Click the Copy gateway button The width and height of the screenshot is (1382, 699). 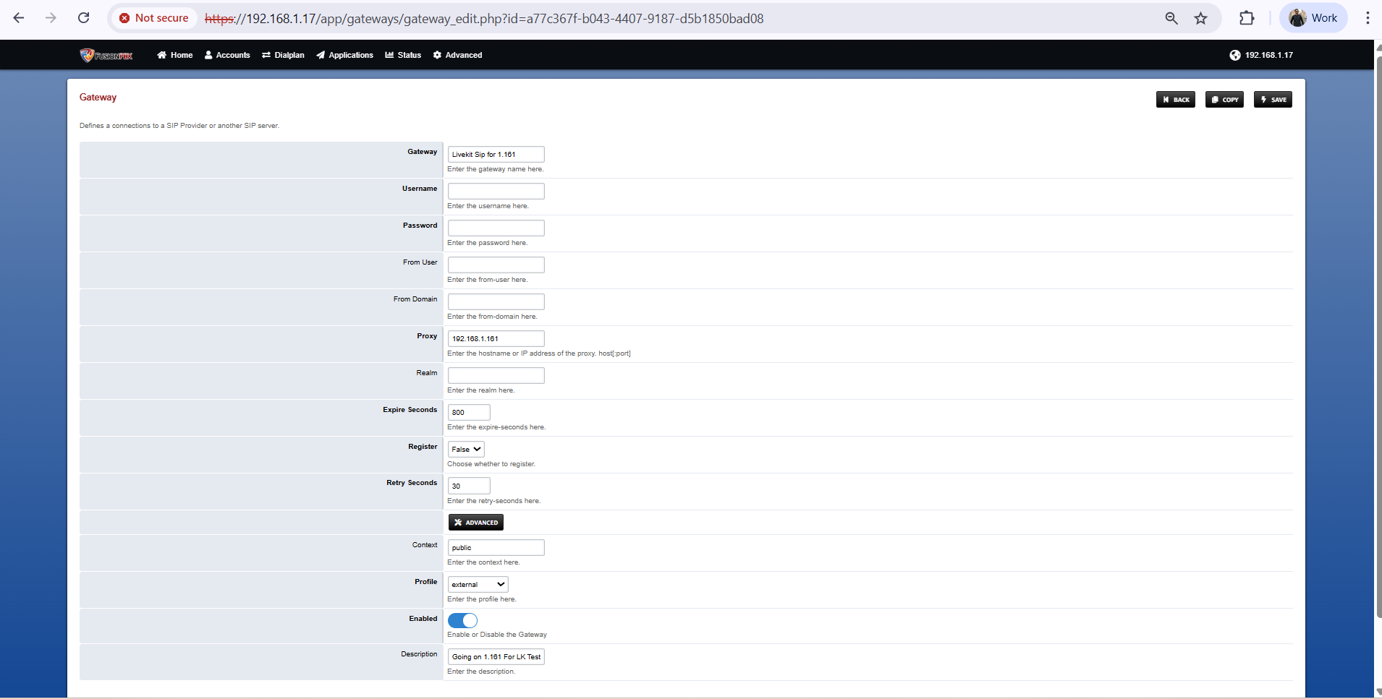point(1224,100)
